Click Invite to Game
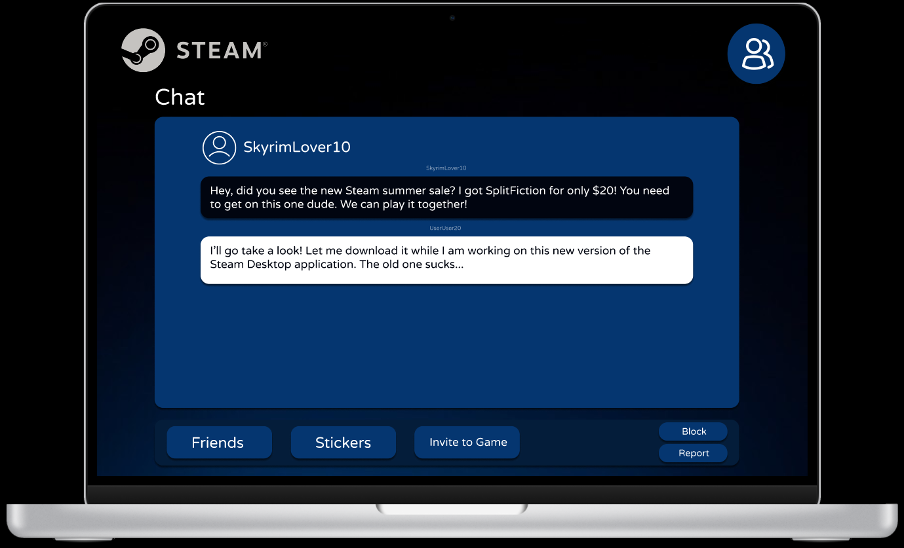The width and height of the screenshot is (904, 548). click(467, 443)
